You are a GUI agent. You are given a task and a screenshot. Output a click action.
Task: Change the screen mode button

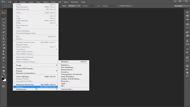4,86
